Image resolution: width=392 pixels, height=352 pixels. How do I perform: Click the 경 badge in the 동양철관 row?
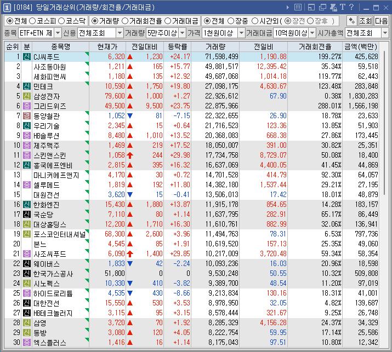(x=27, y=116)
